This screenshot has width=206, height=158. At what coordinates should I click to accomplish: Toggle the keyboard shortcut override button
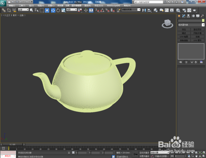(x=91, y=10)
